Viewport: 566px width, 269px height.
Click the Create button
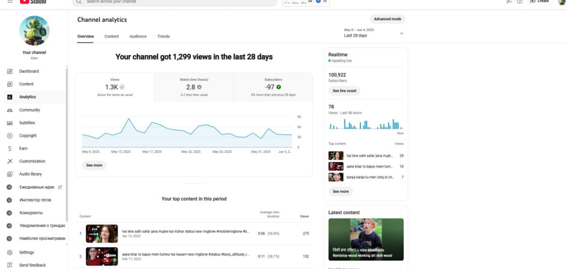[540, 1]
